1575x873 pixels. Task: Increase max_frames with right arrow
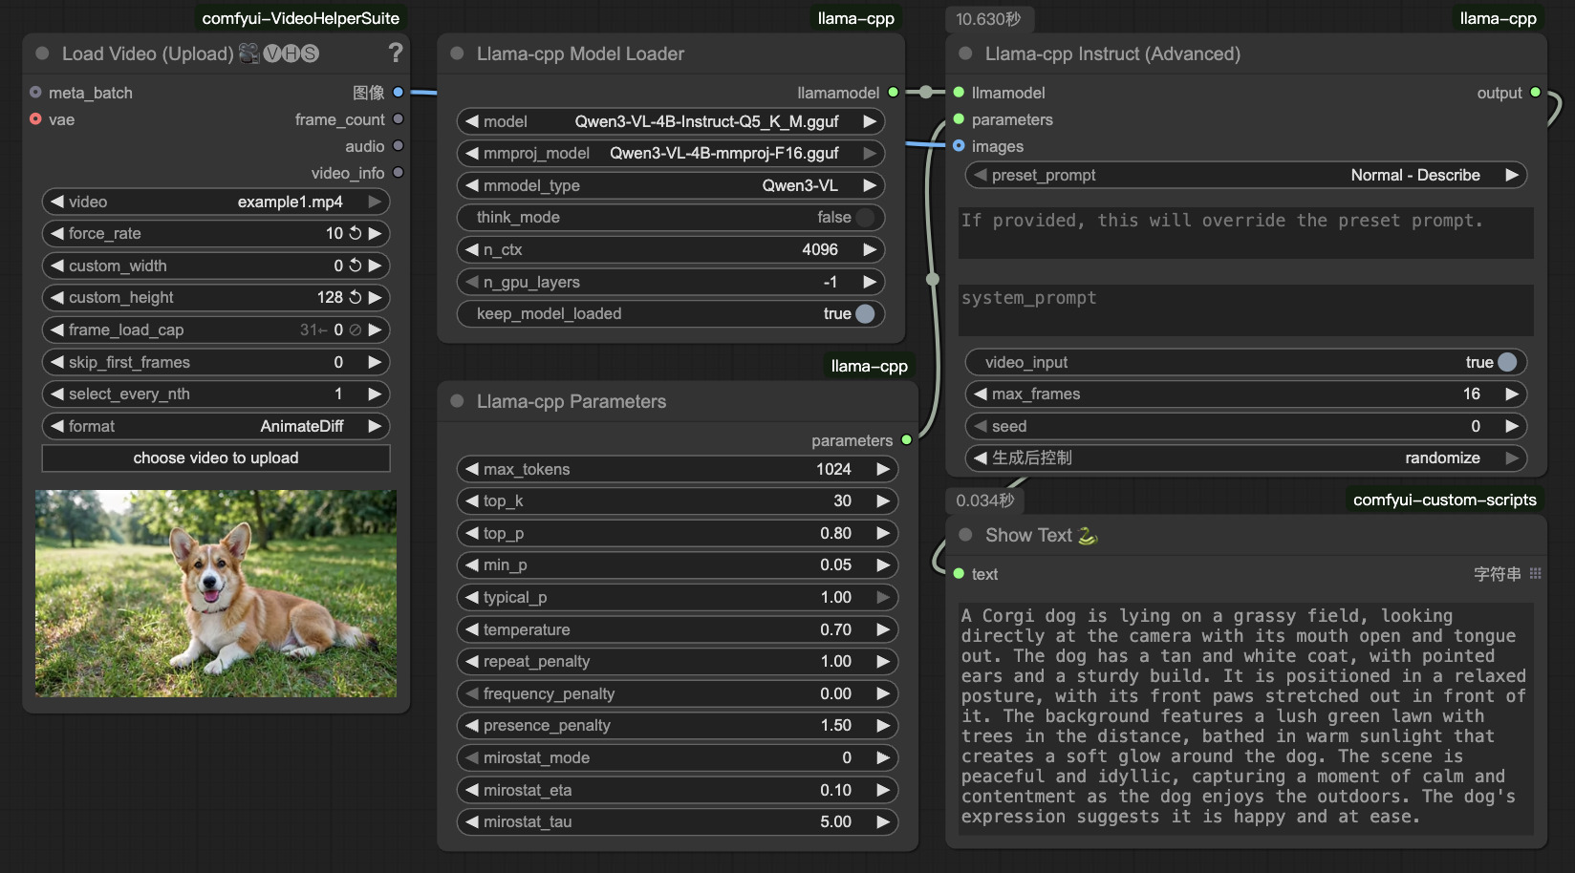[1512, 394]
